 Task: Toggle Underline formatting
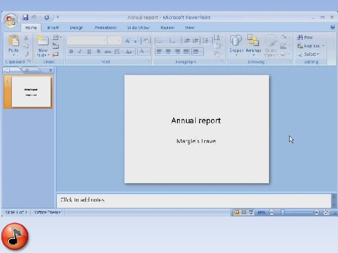click(89, 52)
